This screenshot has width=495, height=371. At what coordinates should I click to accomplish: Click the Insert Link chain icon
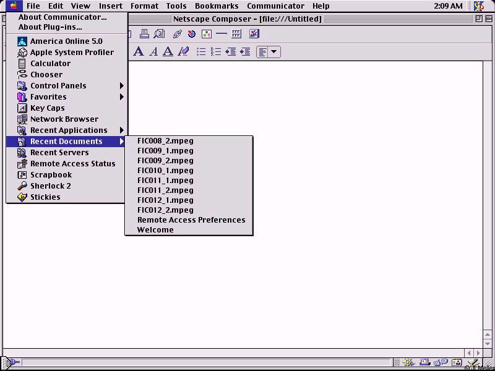point(177,34)
